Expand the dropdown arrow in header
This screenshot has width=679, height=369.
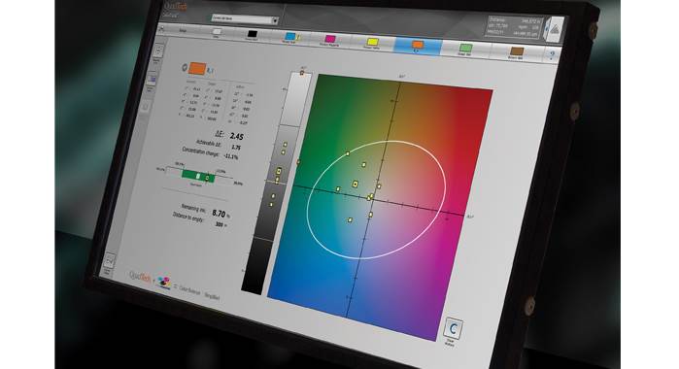(275, 20)
